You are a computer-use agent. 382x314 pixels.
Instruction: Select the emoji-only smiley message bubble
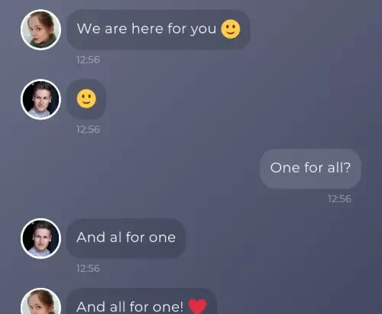click(86, 99)
